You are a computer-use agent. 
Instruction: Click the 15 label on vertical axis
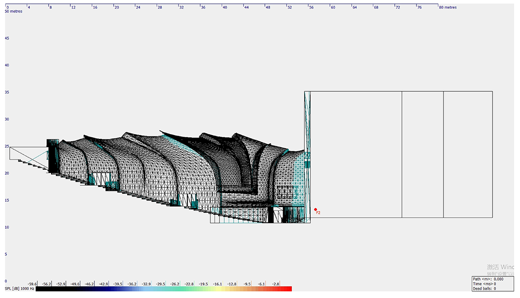(7, 200)
